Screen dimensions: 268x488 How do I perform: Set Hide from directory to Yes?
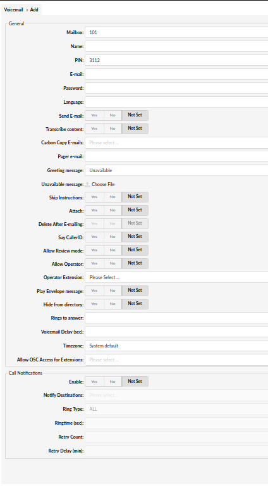click(94, 304)
